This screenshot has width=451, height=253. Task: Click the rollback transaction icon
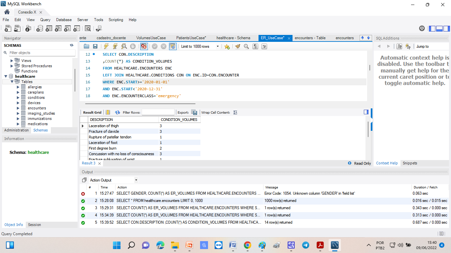click(x=163, y=46)
